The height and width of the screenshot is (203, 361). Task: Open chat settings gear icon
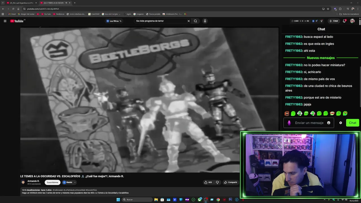[340, 123]
